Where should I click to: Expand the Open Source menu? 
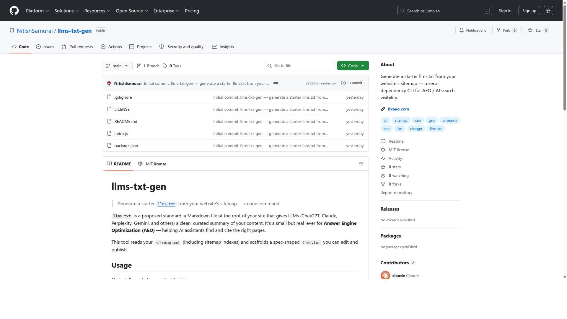[x=132, y=11]
